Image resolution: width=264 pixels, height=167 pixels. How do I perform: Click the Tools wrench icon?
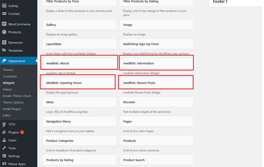pos(4,148)
